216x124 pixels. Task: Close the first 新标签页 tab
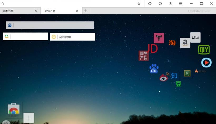tap(36, 11)
